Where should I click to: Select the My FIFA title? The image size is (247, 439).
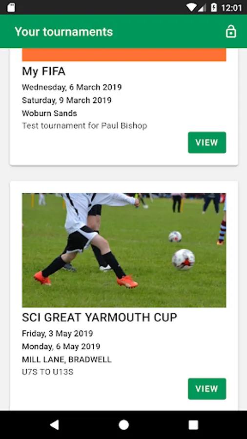click(43, 71)
